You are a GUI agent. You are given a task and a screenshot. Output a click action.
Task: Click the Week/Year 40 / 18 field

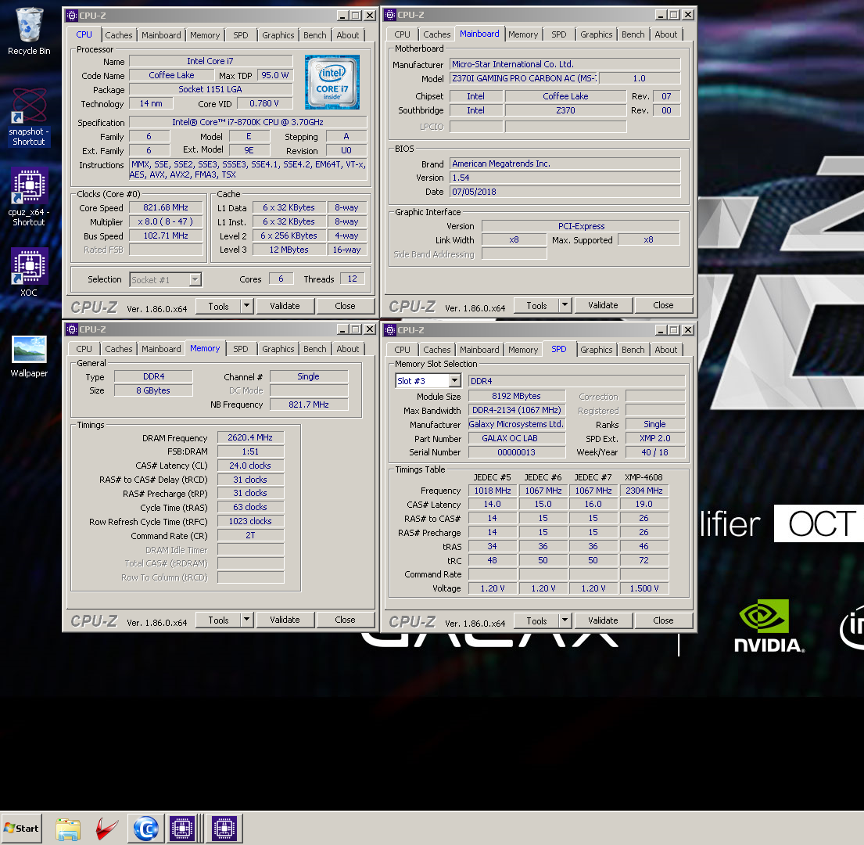click(654, 452)
